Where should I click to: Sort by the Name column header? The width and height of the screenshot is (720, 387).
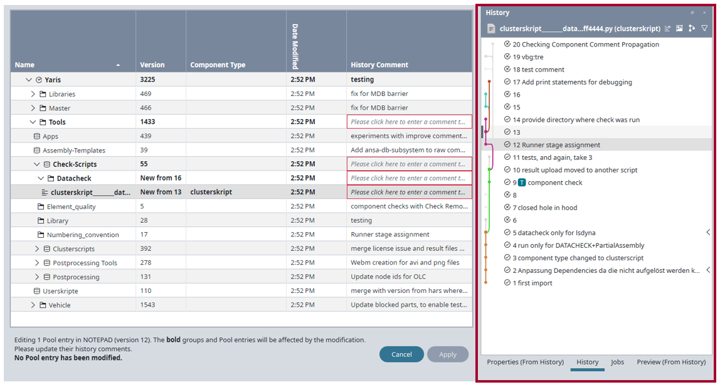tap(73, 41)
